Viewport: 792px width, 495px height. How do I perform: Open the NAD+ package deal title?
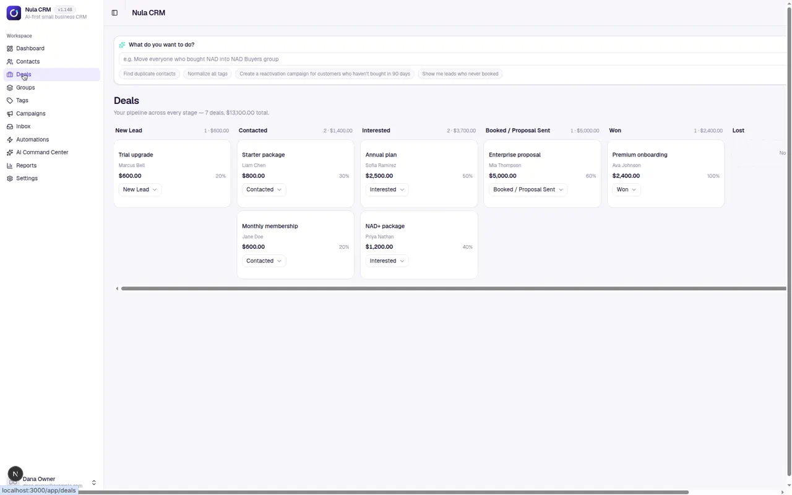pyautogui.click(x=385, y=226)
